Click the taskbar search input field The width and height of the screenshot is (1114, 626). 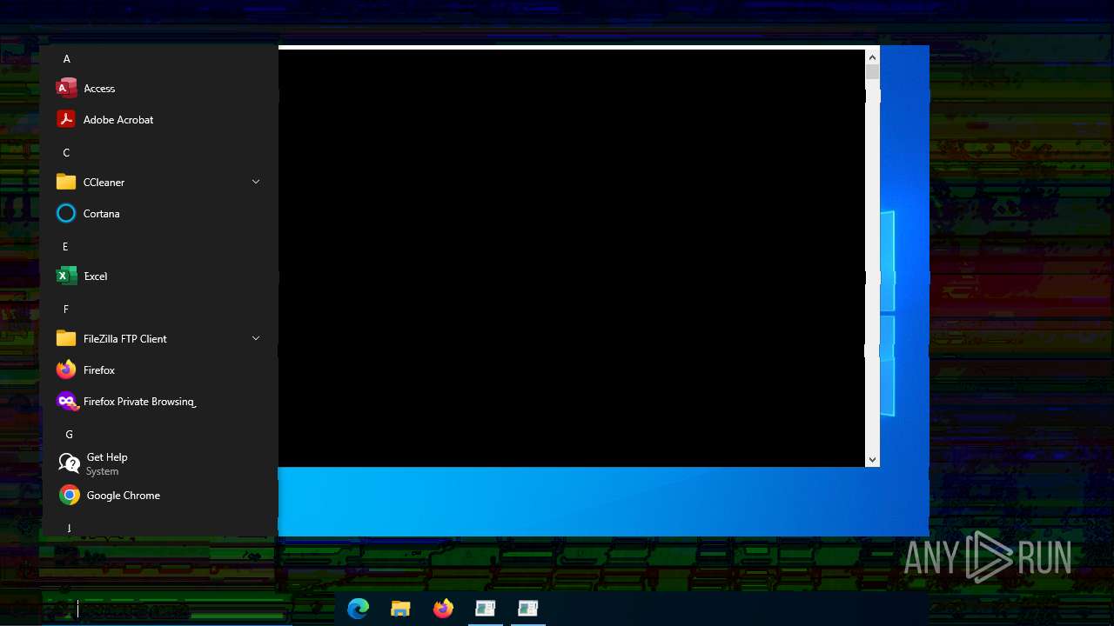click(165, 610)
